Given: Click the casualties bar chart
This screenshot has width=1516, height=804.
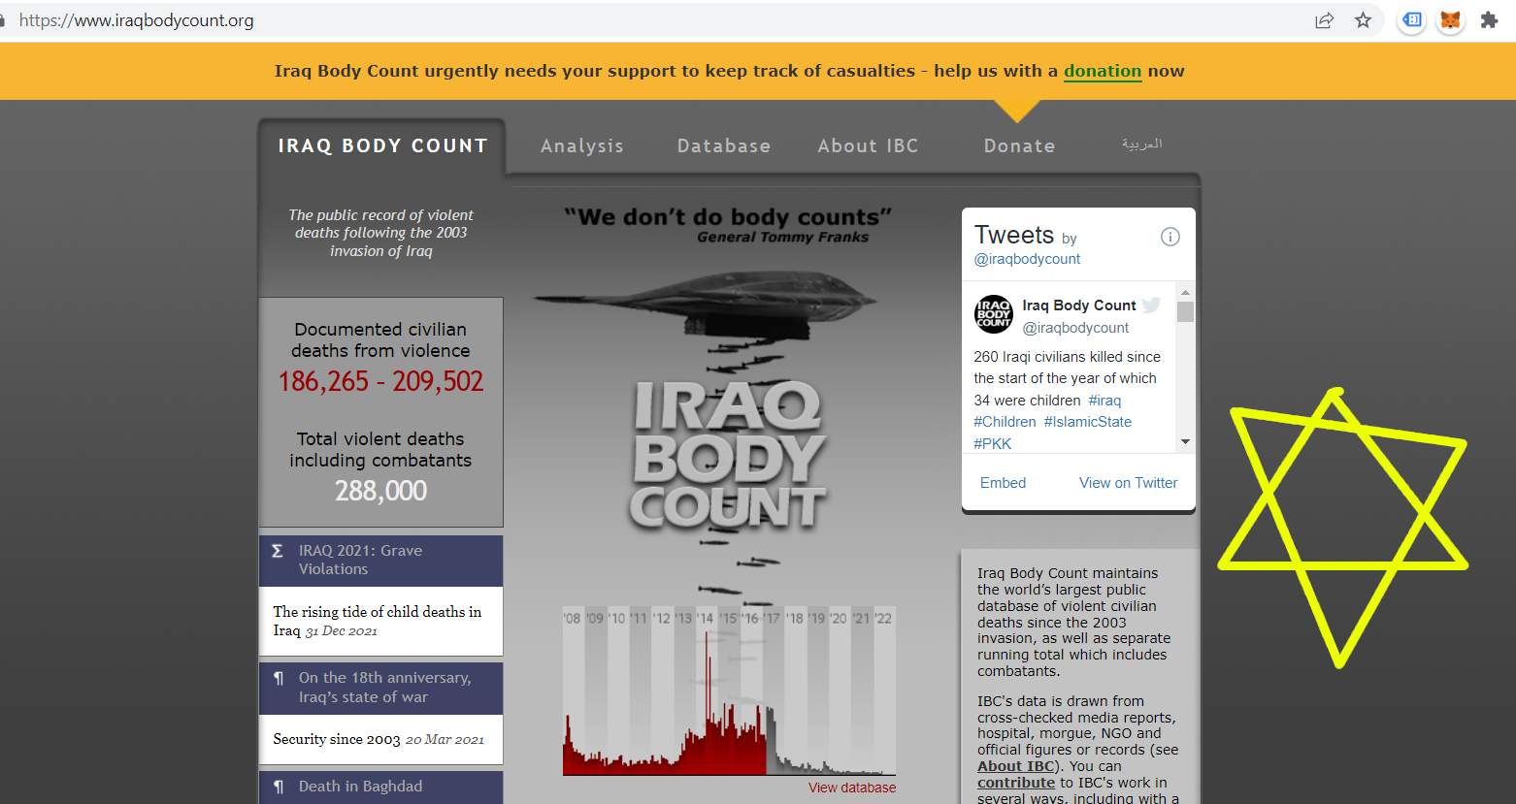Looking at the screenshot, I should click(729, 691).
